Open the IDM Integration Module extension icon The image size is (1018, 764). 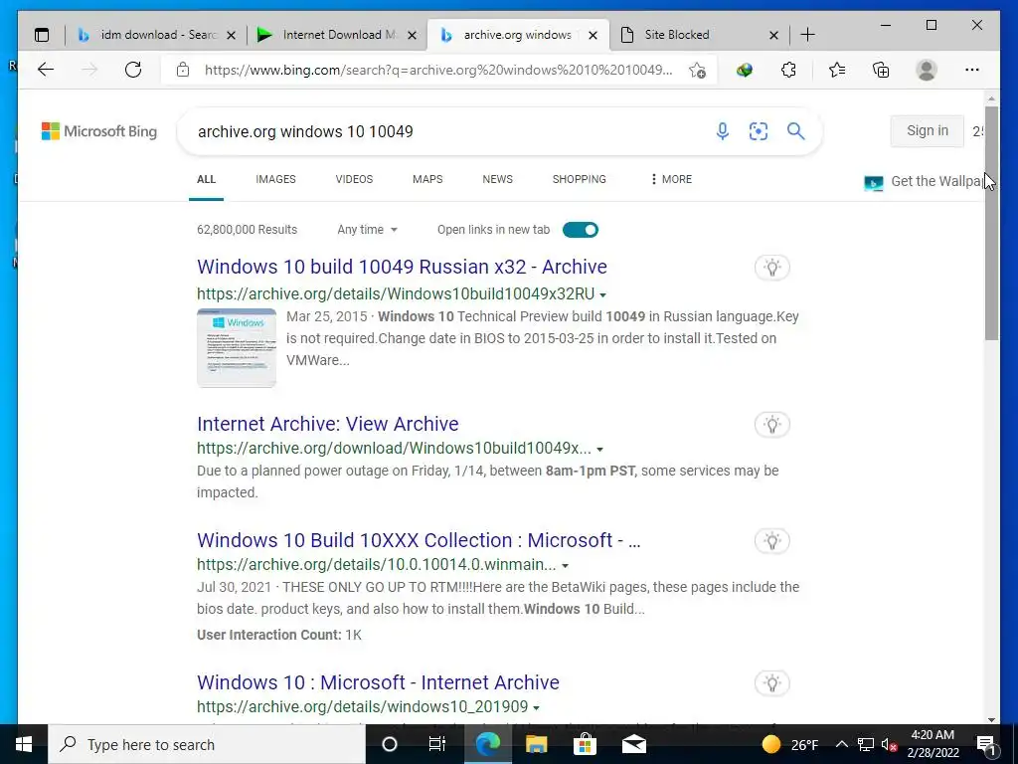click(x=745, y=70)
